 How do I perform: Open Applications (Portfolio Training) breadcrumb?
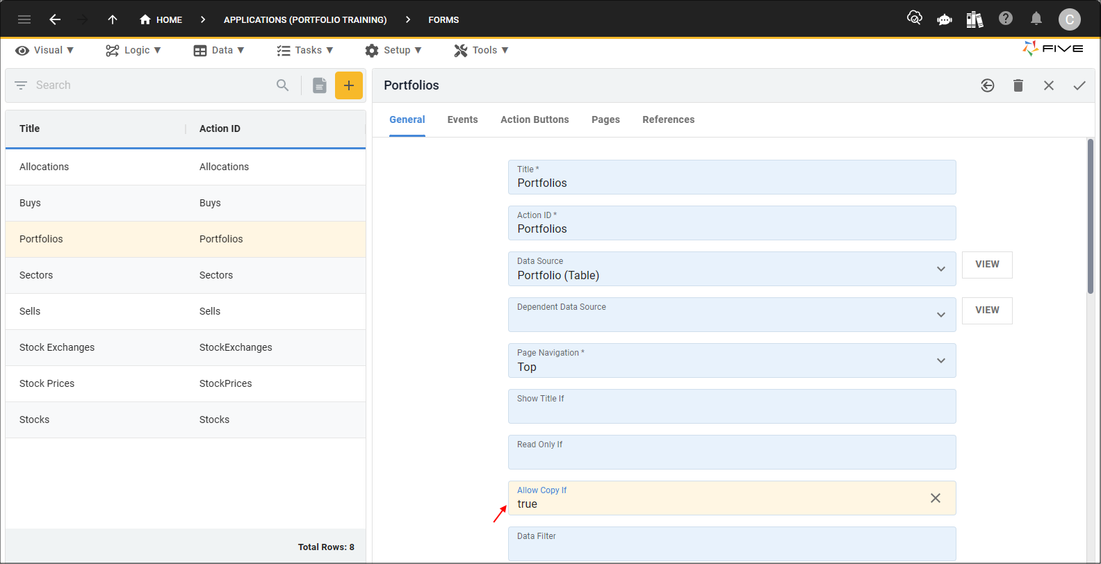305,19
